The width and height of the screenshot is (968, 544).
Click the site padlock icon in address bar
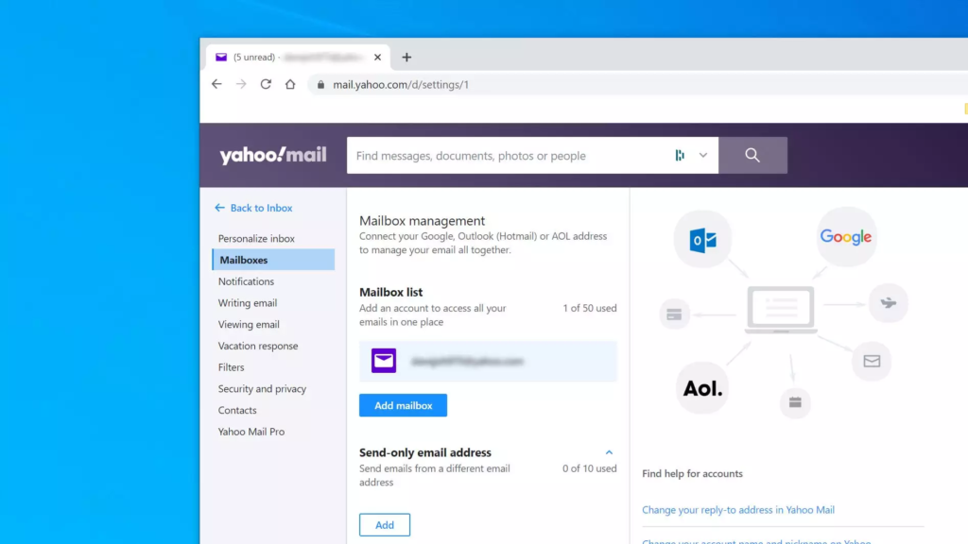pyautogui.click(x=320, y=85)
